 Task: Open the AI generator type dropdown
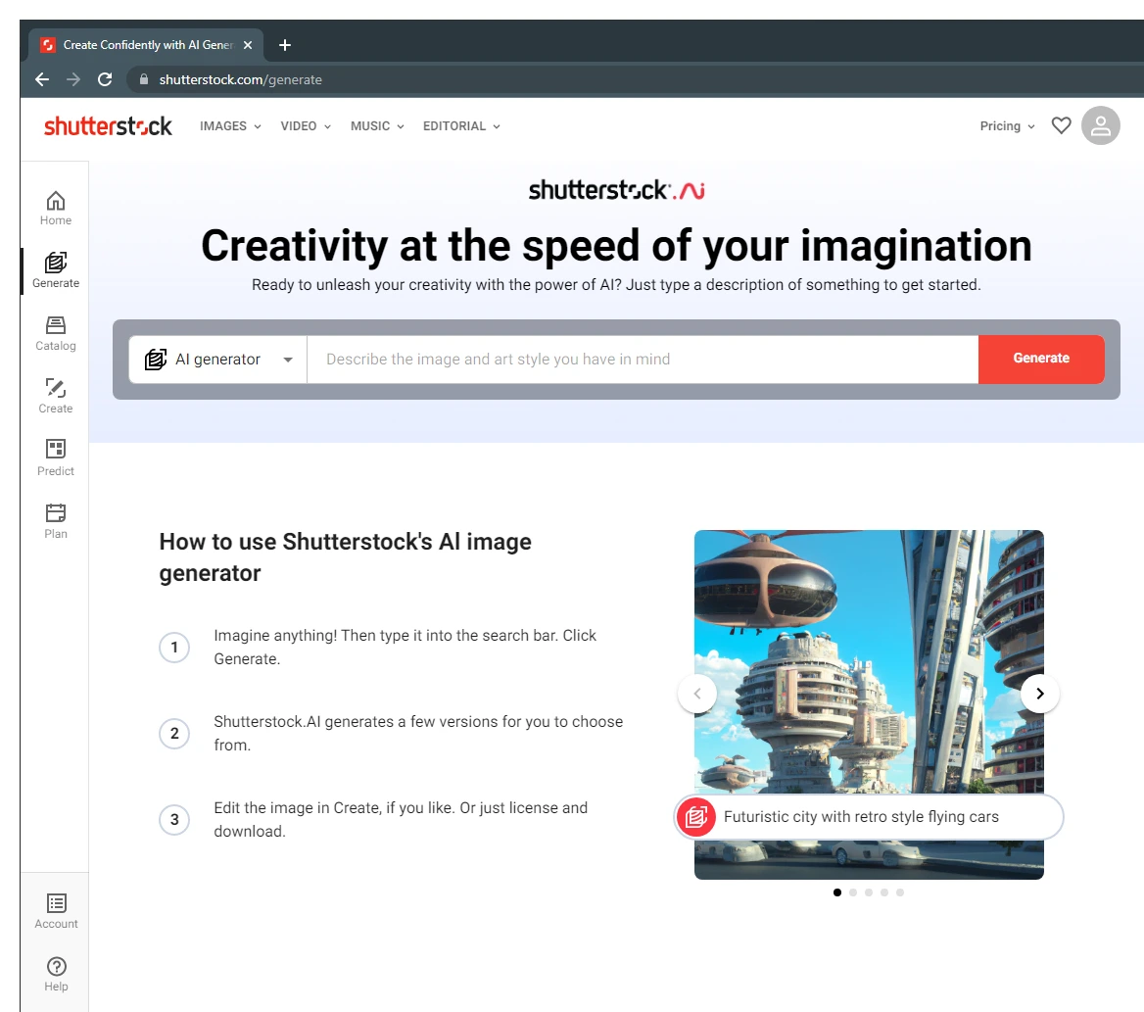[218, 359]
